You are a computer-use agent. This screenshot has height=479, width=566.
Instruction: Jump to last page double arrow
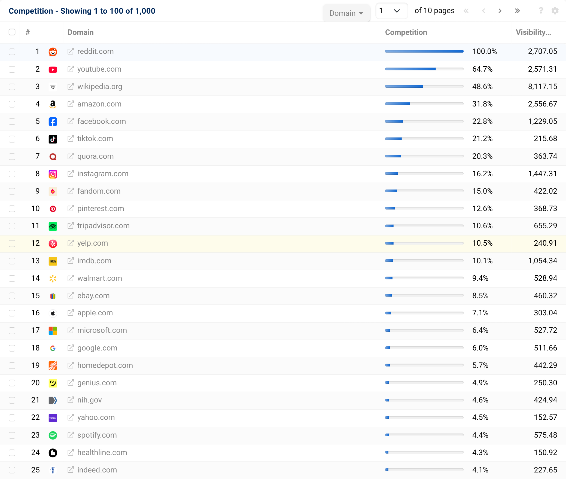517,11
